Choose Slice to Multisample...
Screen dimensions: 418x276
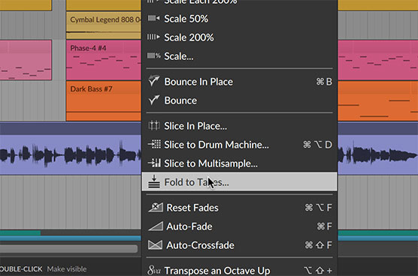click(239, 163)
